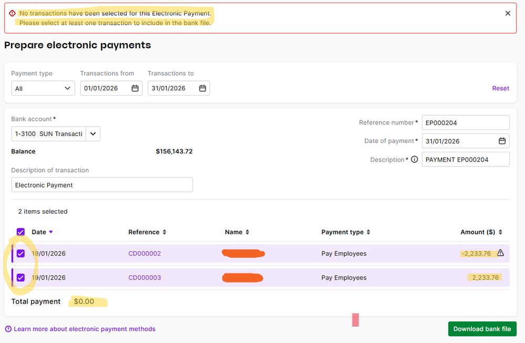The image size is (525, 343).
Task: Open calendar picker for Transactions from date
Action: [x=135, y=88]
